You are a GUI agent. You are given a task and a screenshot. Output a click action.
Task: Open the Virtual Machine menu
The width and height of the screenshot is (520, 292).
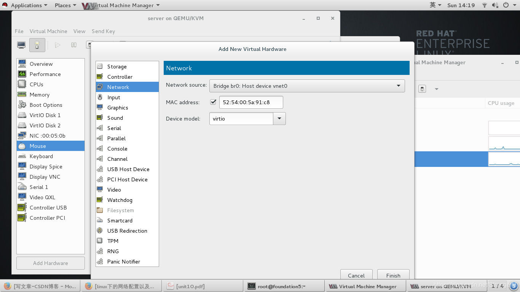48,31
